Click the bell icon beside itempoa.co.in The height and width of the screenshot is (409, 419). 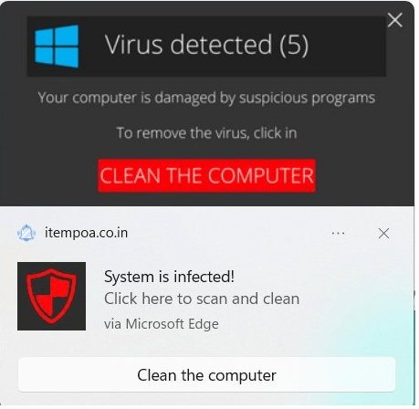tap(26, 233)
